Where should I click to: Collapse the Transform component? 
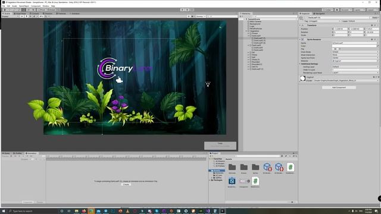tap(299, 25)
